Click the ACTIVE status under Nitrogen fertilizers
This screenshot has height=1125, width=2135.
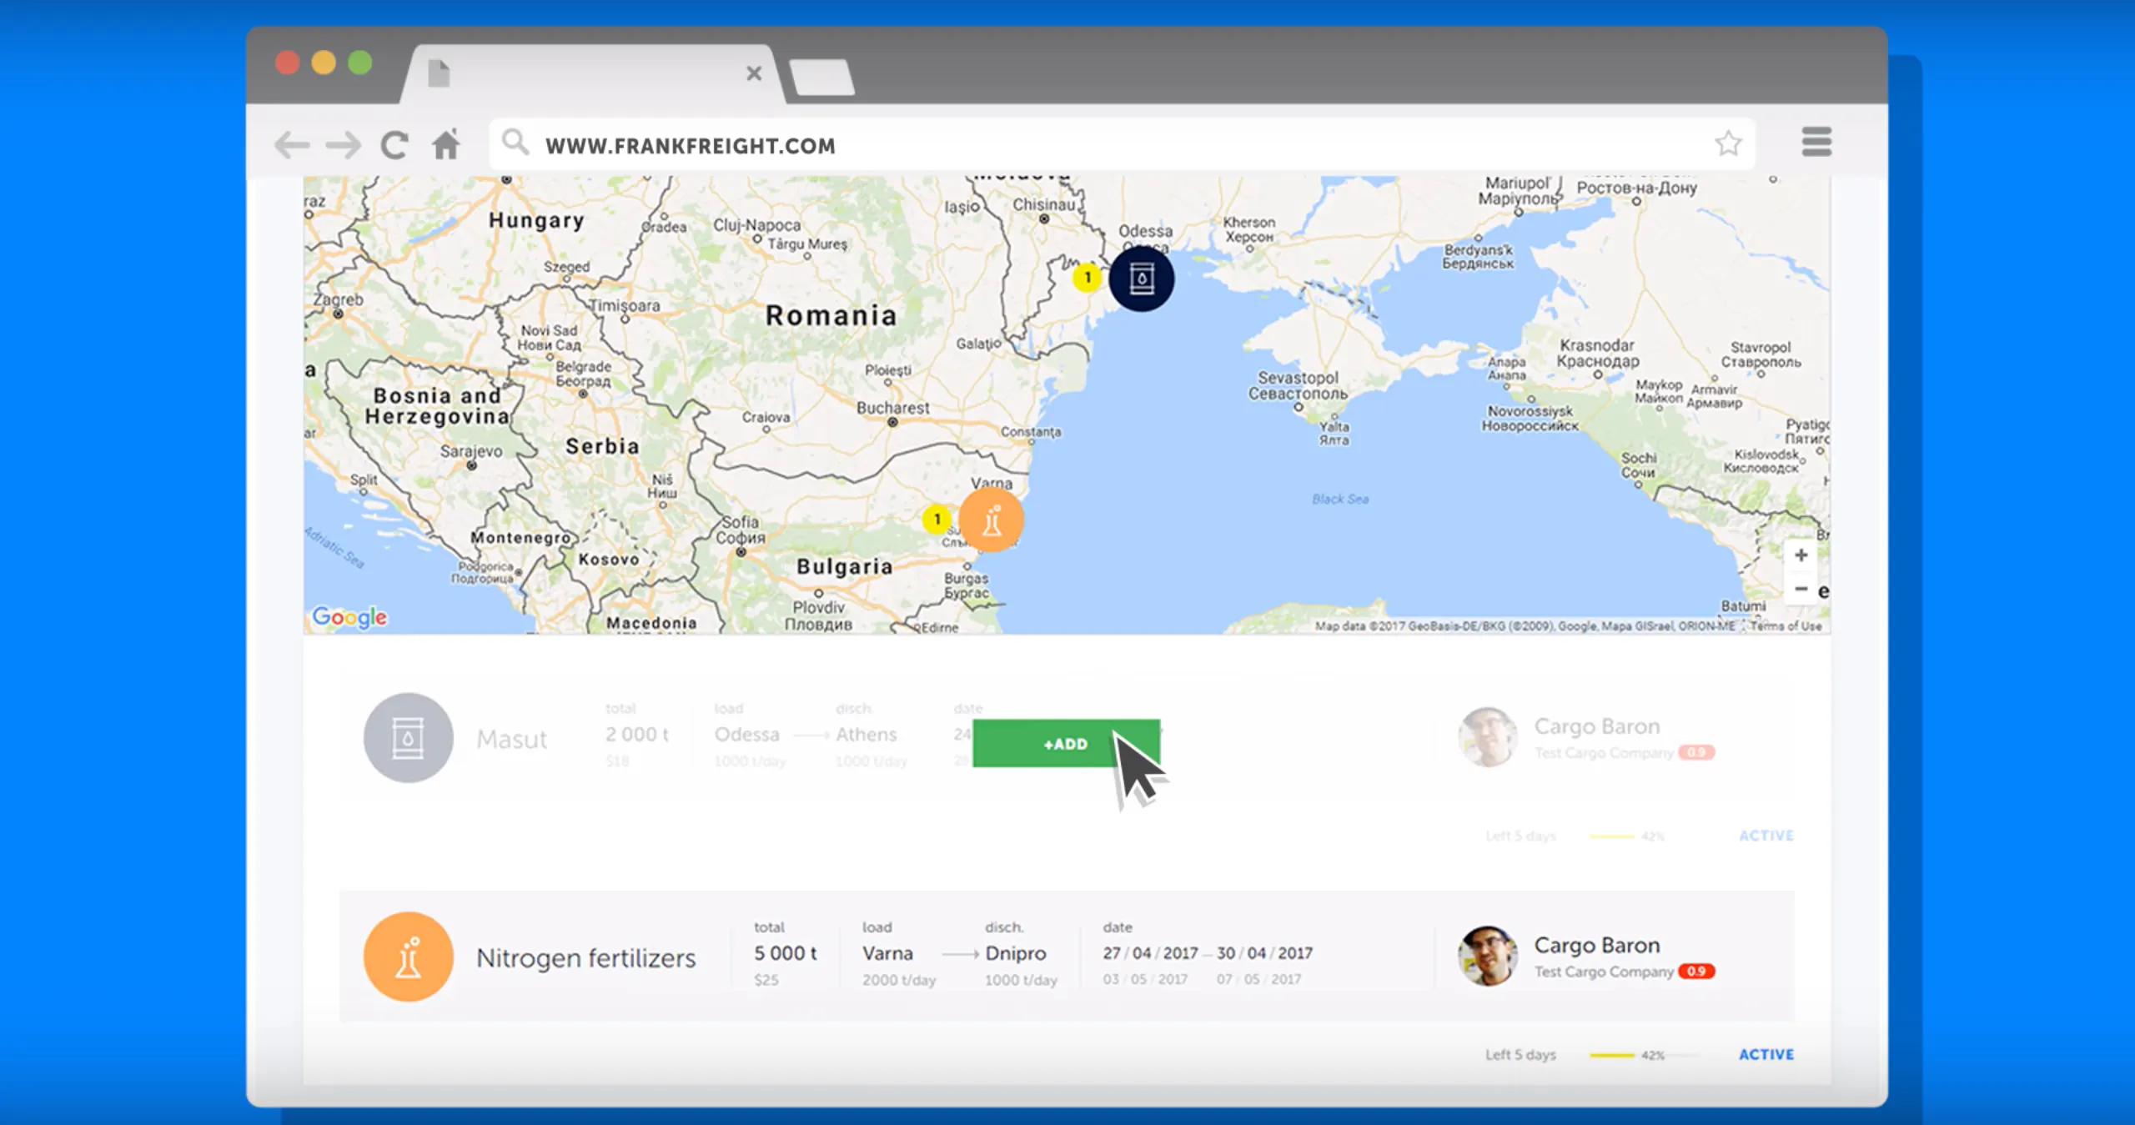tap(1766, 1054)
